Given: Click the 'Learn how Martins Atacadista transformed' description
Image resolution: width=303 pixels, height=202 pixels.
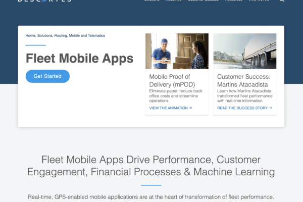Looking at the screenshot, I should point(244,96).
